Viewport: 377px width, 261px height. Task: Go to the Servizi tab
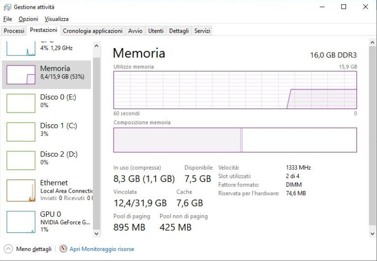(x=202, y=30)
